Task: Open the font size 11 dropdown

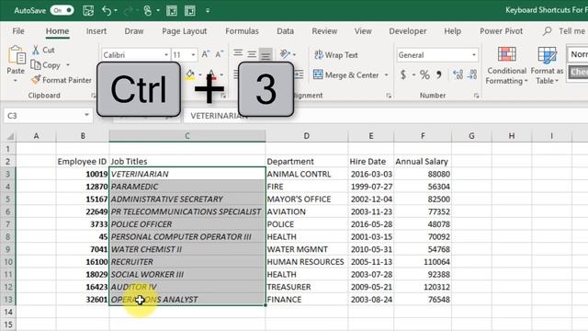Action: (x=193, y=55)
